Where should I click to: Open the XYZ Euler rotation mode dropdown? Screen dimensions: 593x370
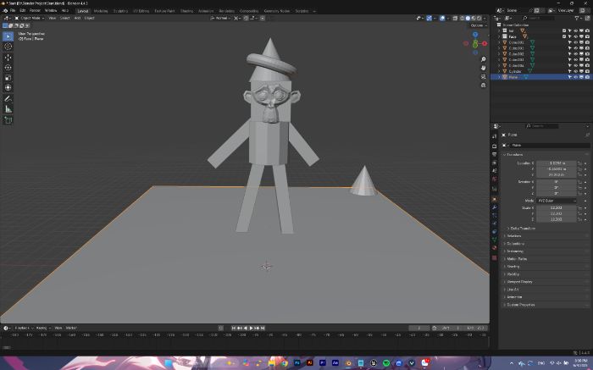coord(557,201)
